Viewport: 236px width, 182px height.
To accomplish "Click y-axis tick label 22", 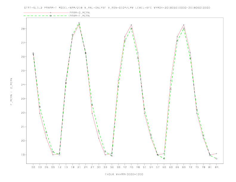I will (x=23, y=113).
